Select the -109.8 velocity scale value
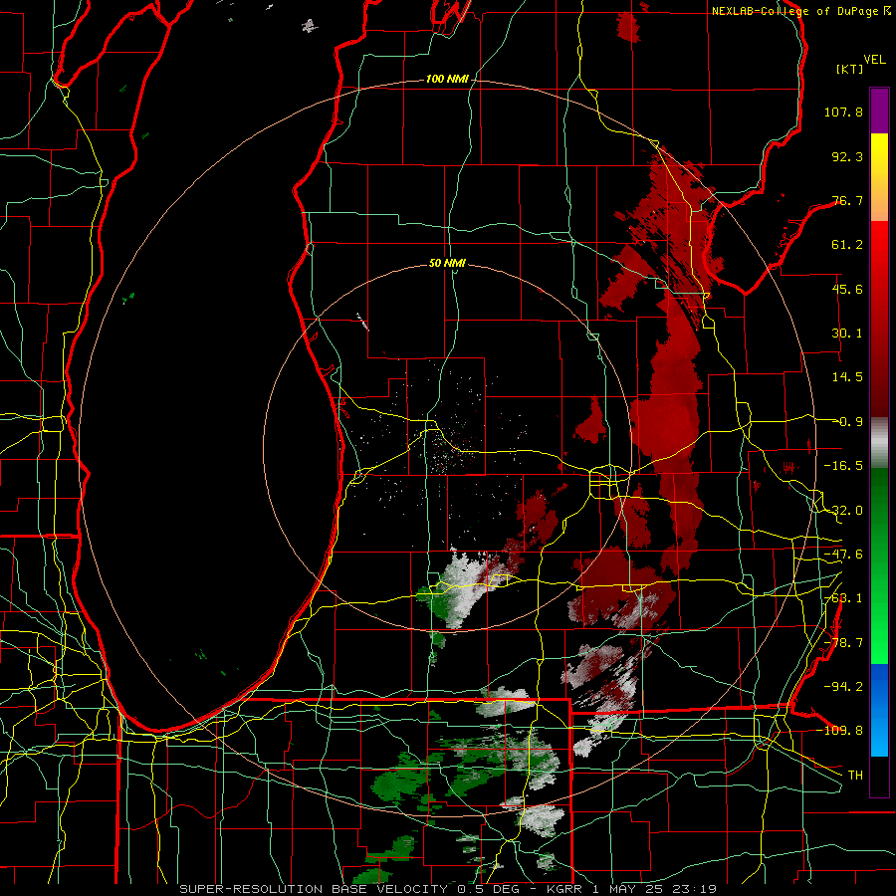 [840, 731]
